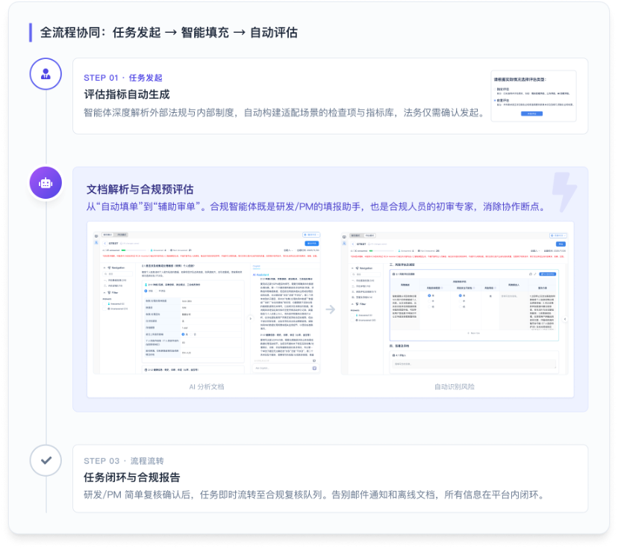The image size is (618, 550).
Task: Click edit pencil icon in risk table header
Action: [x=535, y=274]
